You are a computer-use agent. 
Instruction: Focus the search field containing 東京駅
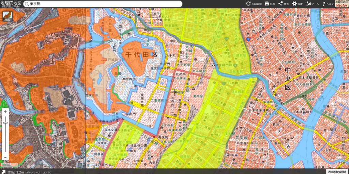pos(102,4)
